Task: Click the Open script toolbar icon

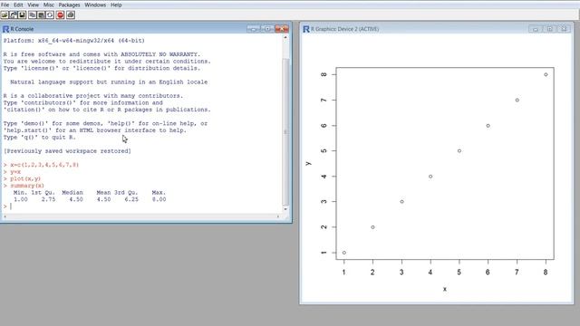Action: click(x=5, y=14)
